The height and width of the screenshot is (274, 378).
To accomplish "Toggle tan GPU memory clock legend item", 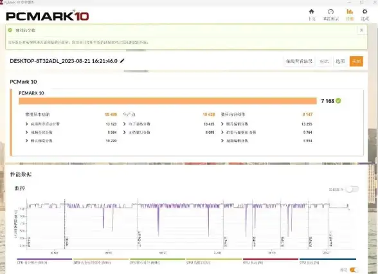I will [x=101, y=261].
